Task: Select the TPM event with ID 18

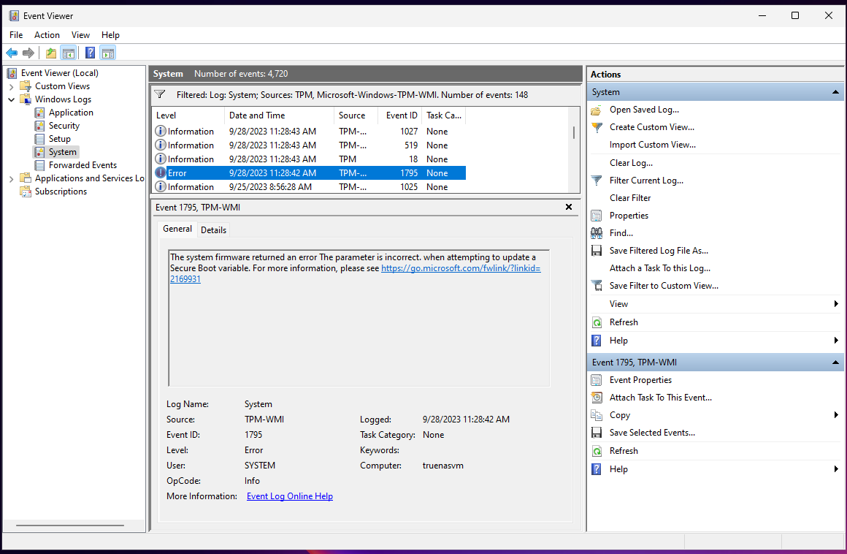Action: click(309, 159)
